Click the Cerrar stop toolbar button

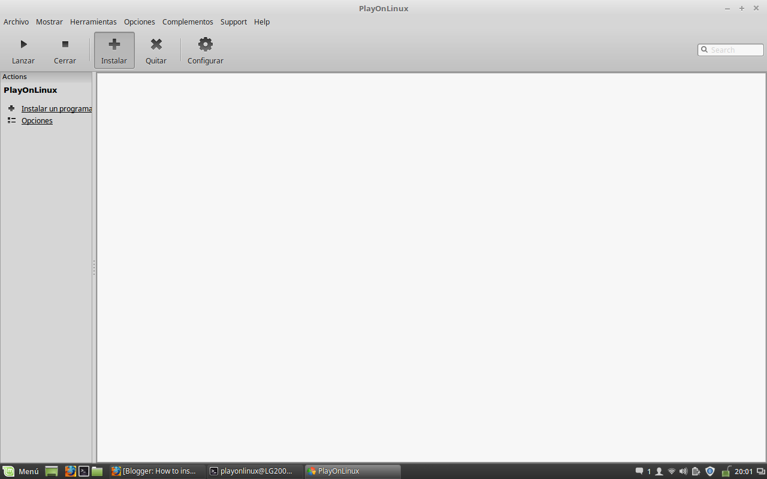(x=65, y=50)
